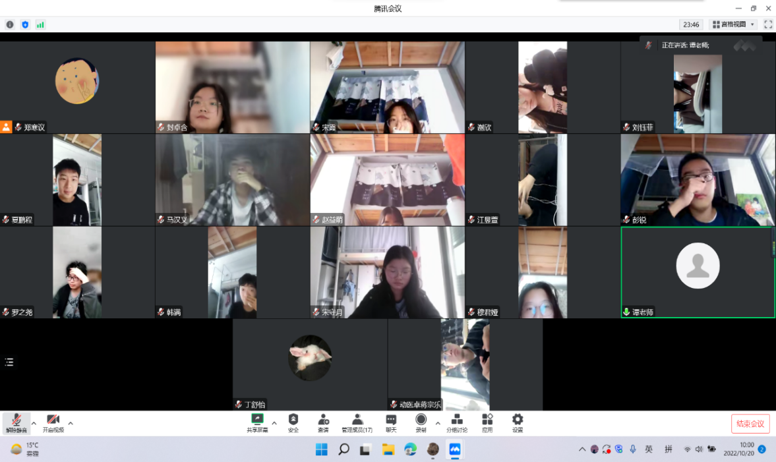
Task: Click 结束会议 to end meeting
Action: (750, 424)
